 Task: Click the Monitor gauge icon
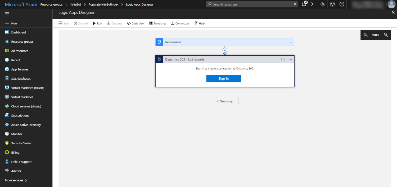[x=7, y=134]
